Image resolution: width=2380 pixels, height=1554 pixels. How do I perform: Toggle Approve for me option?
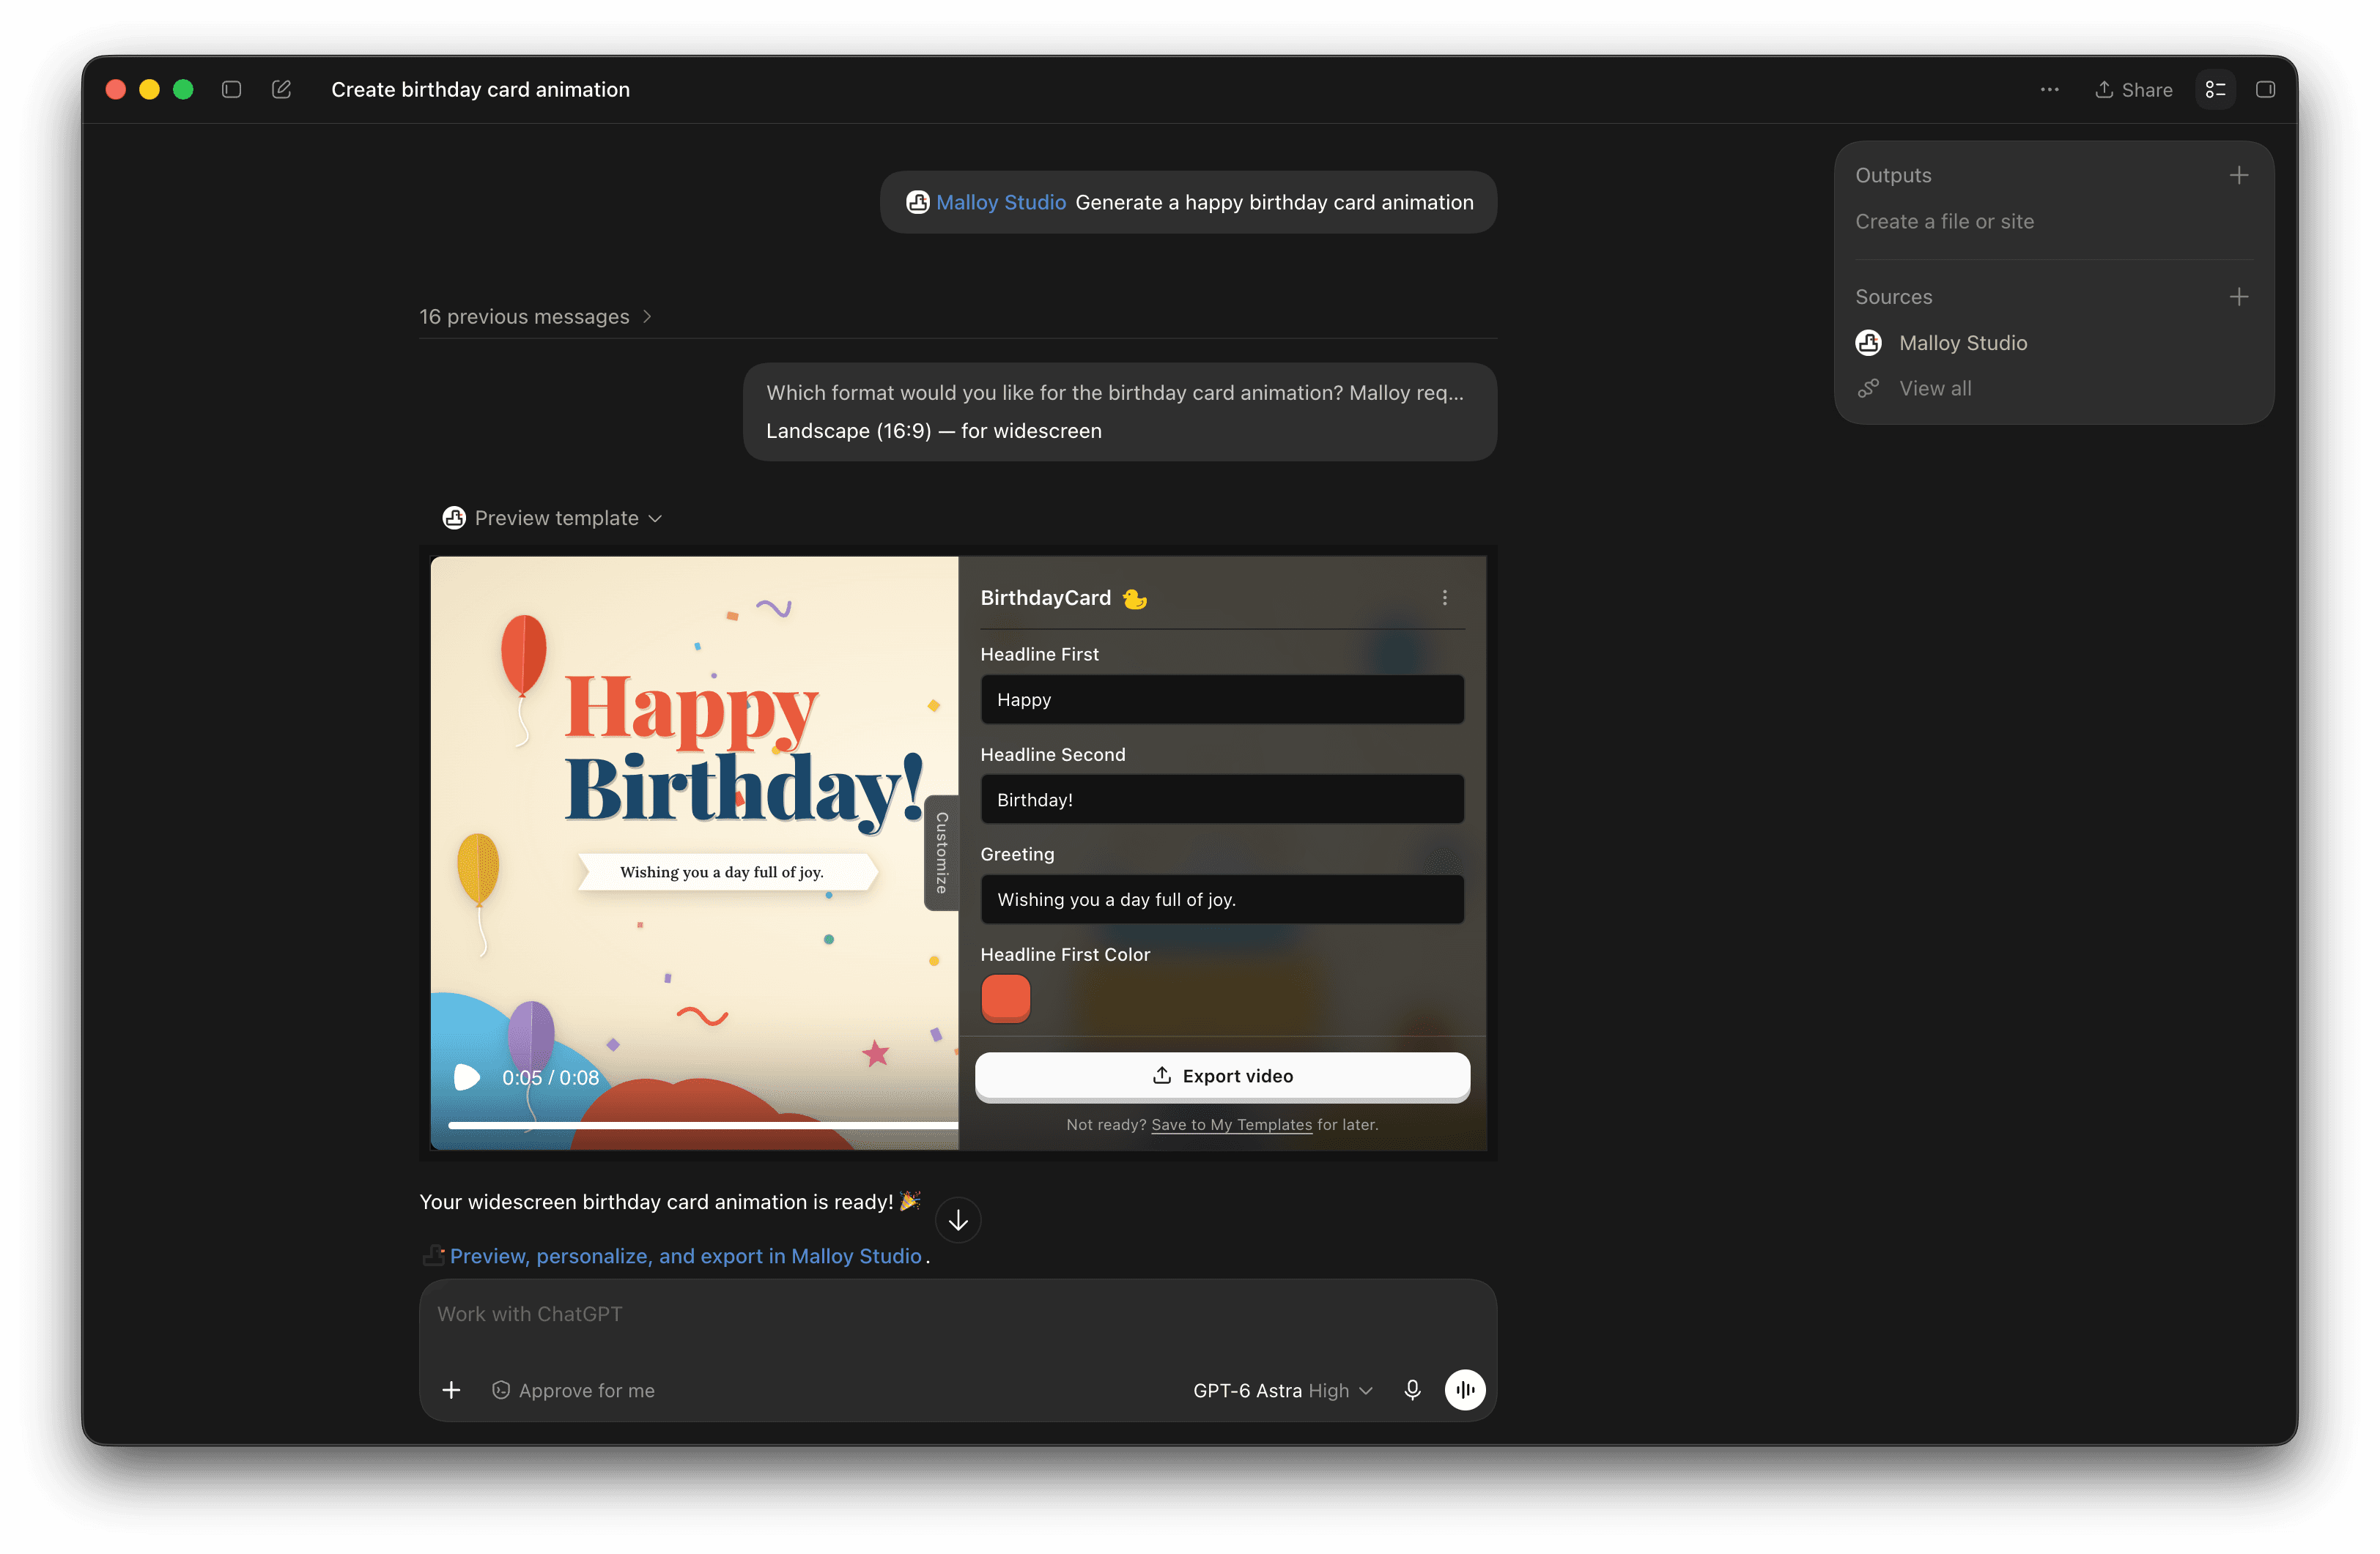573,1390
